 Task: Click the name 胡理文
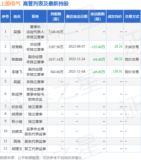17,149
